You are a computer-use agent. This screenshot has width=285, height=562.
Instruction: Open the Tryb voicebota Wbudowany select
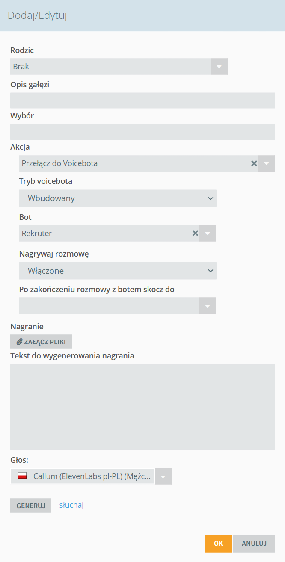tap(118, 198)
